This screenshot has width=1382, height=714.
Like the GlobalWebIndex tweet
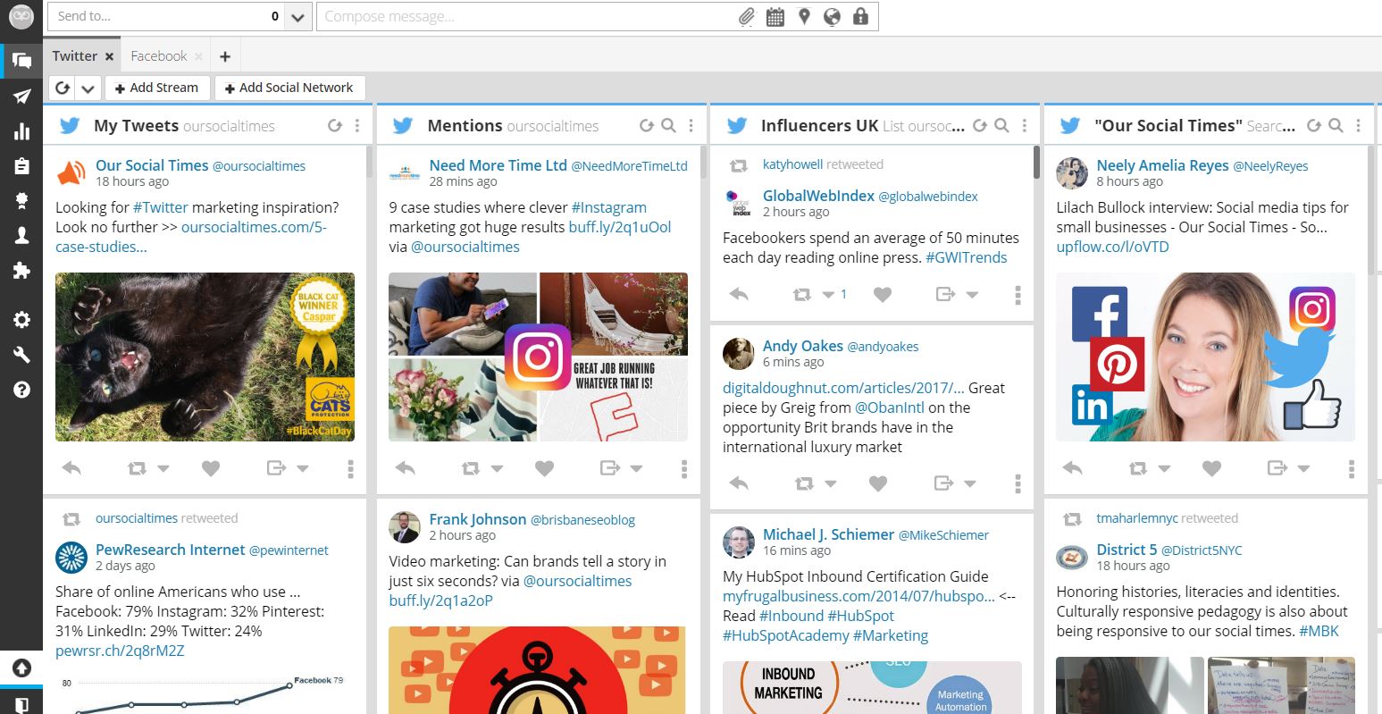point(883,294)
